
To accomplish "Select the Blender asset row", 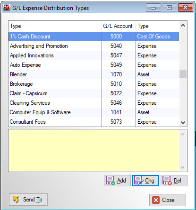I will (94, 74).
